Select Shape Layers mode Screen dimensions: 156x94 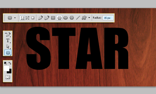coord(22,18)
